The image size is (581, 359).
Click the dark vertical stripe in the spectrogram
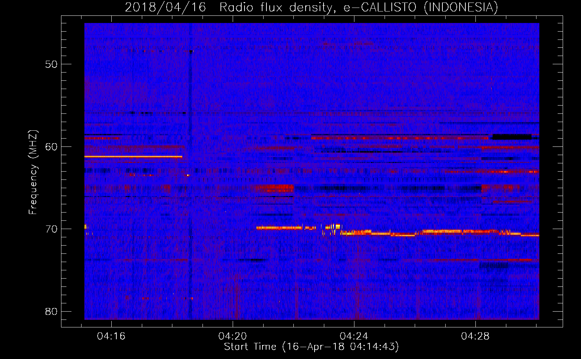pyautogui.click(x=190, y=171)
